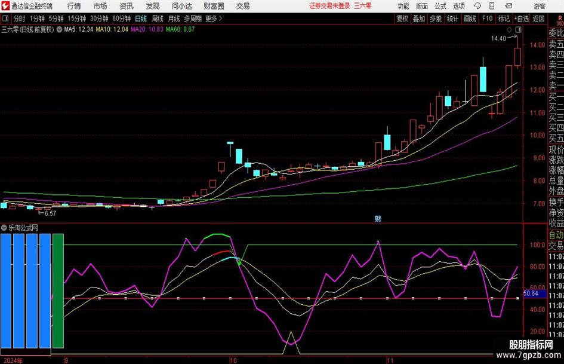Click the R 300 badge icon
564x364 pixels.
click(560, 20)
